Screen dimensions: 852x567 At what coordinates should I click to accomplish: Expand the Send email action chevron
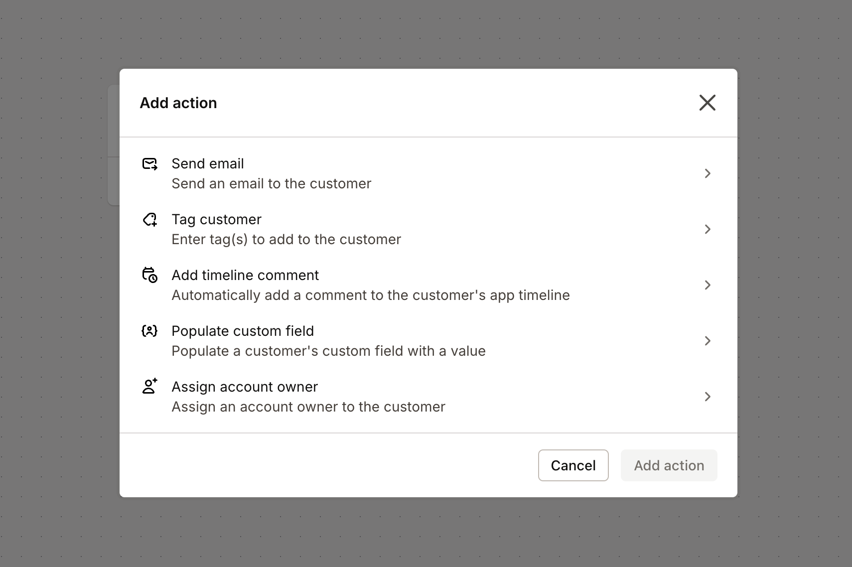click(x=708, y=173)
